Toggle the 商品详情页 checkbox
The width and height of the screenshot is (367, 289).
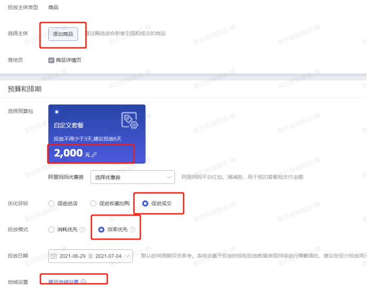point(51,60)
